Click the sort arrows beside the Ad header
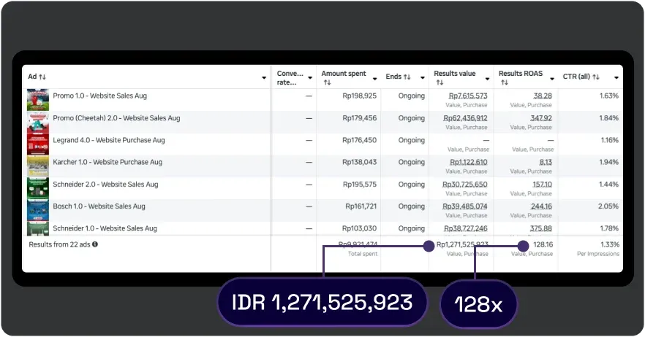The height and width of the screenshot is (337, 645). point(42,77)
